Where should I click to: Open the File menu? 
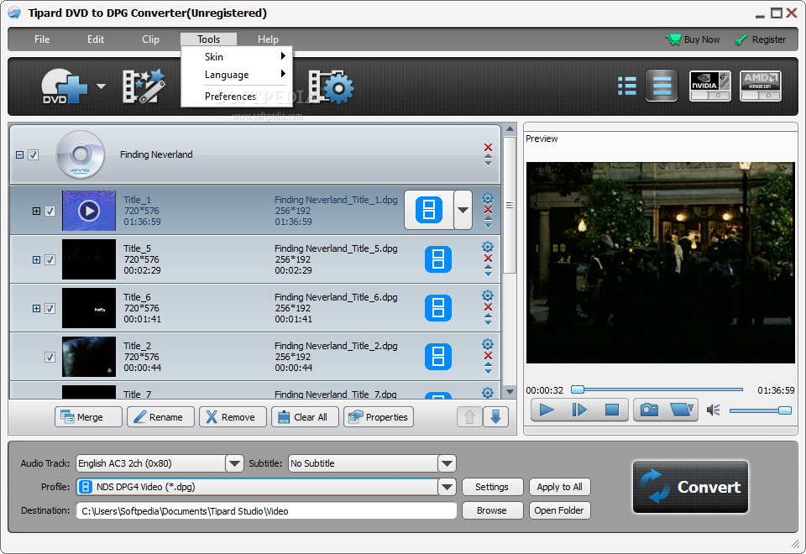click(x=42, y=39)
